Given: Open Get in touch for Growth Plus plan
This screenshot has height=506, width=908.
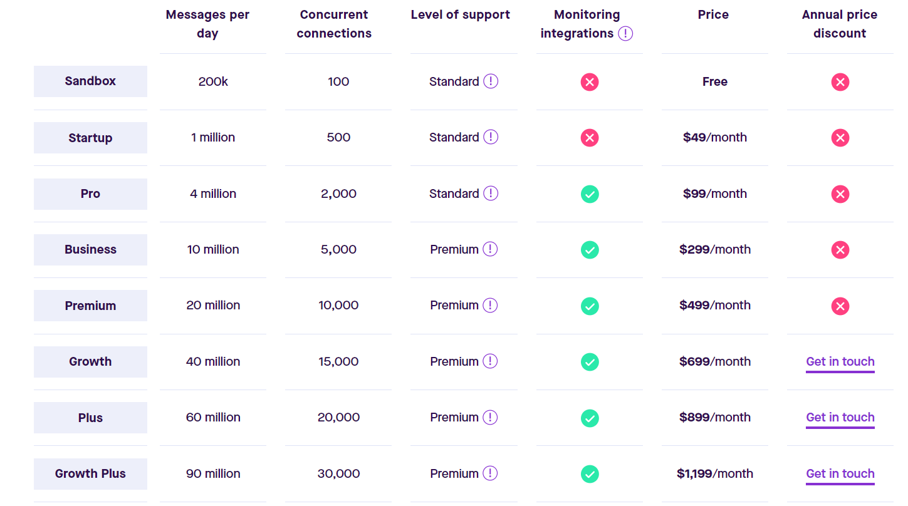Looking at the screenshot, I should 840,473.
